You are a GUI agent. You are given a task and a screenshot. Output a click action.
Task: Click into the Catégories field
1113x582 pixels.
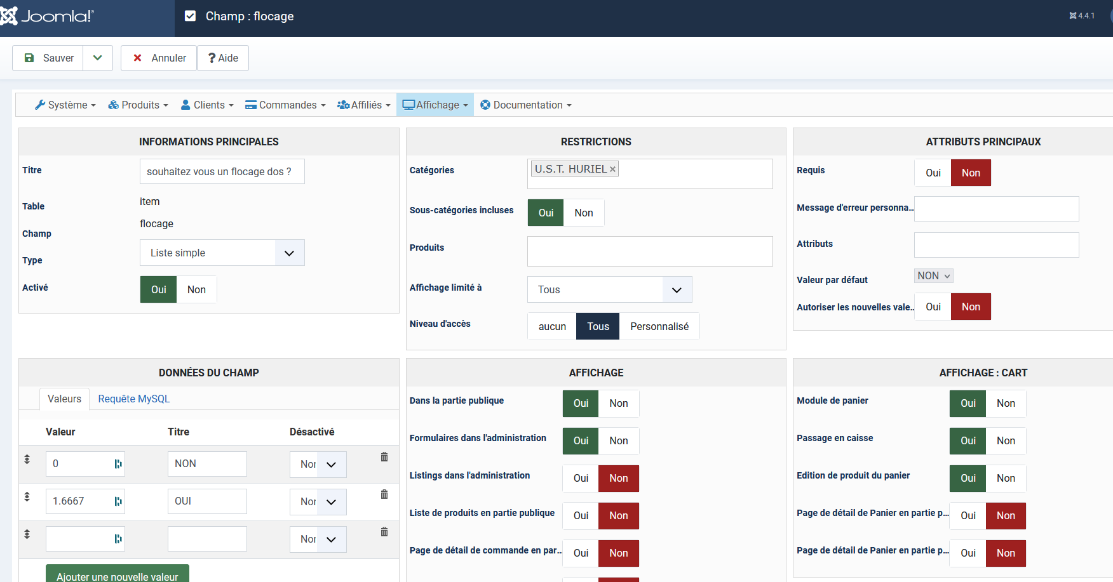(650, 174)
